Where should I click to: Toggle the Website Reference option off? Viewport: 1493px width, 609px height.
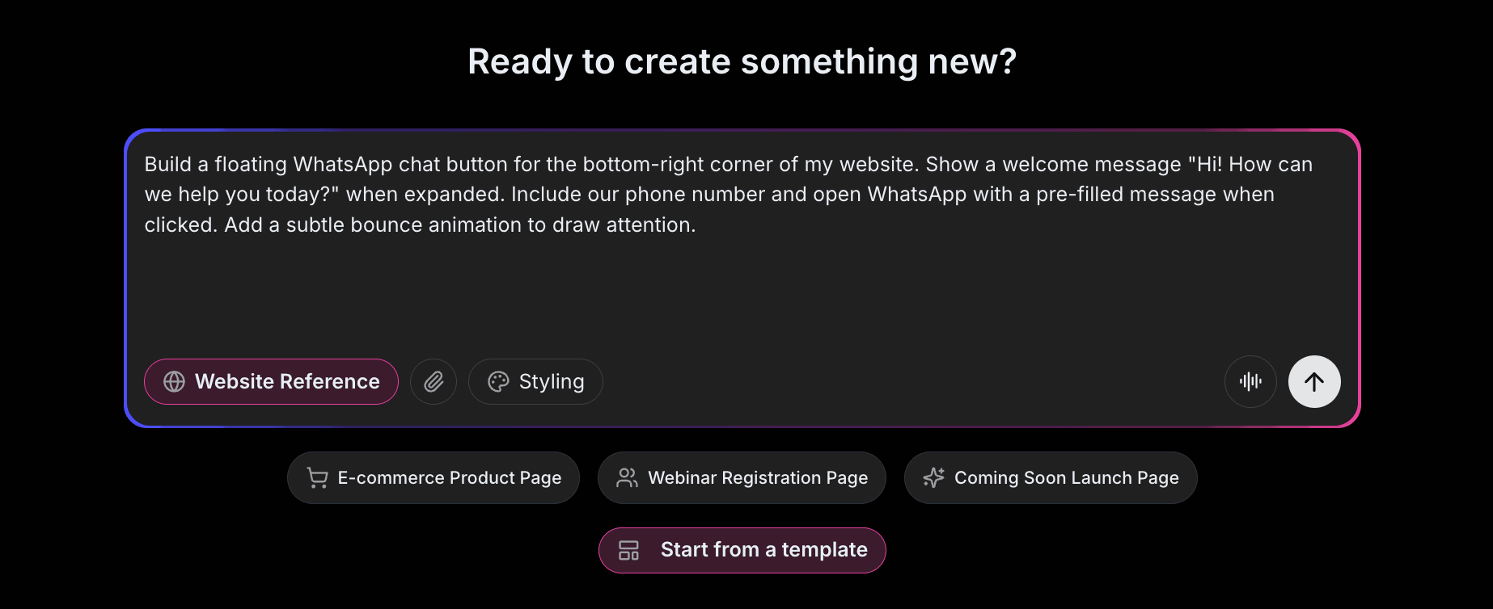point(270,381)
